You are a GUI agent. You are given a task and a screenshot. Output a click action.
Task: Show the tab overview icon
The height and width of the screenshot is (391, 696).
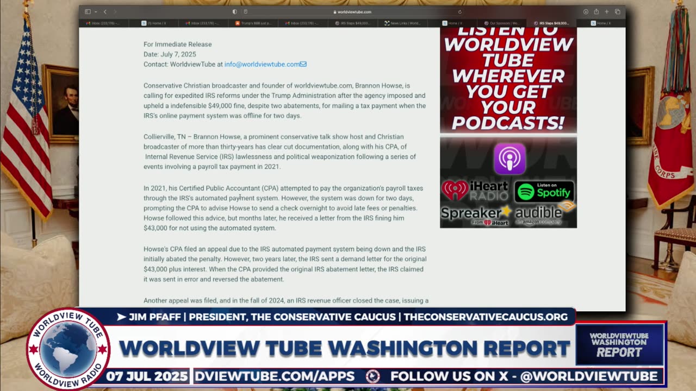pos(617,11)
